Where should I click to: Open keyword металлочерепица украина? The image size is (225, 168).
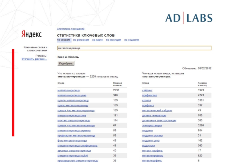pyautogui.click(x=74, y=130)
